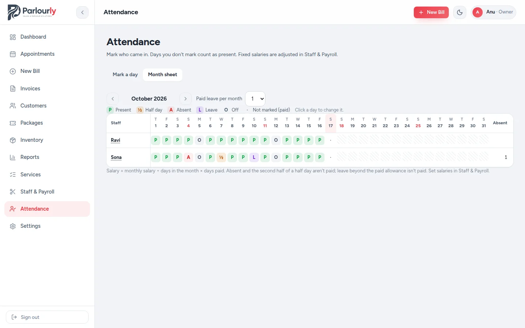Click the New Bill button

click(431, 12)
